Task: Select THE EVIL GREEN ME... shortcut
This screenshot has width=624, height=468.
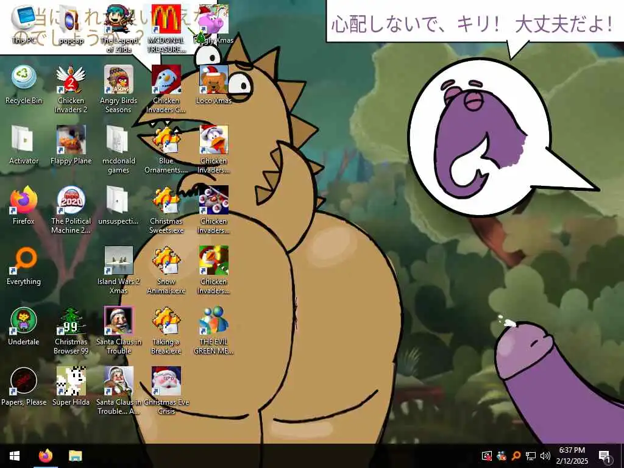Action: click(214, 331)
